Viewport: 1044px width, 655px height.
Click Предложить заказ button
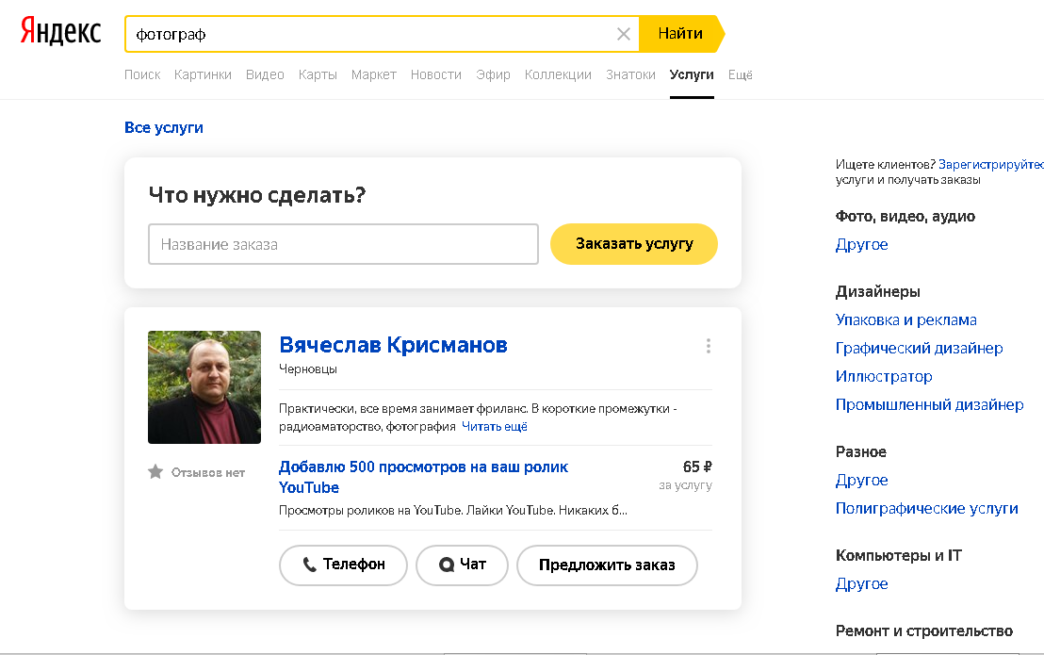[607, 565]
